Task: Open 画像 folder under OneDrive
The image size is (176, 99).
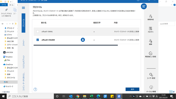Action: tap(8, 74)
